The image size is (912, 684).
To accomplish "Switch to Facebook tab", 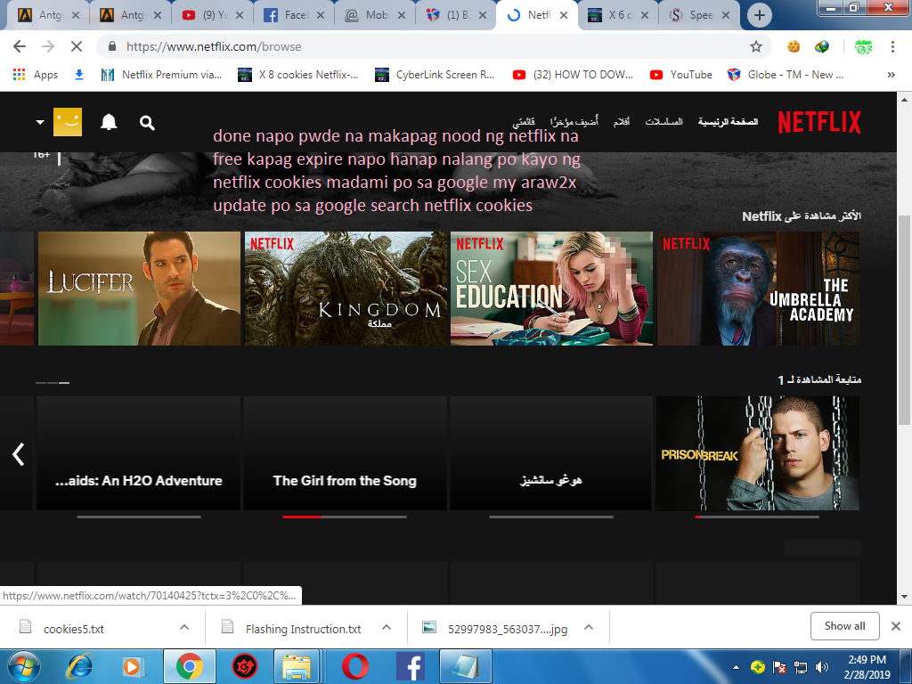I will coord(294,15).
